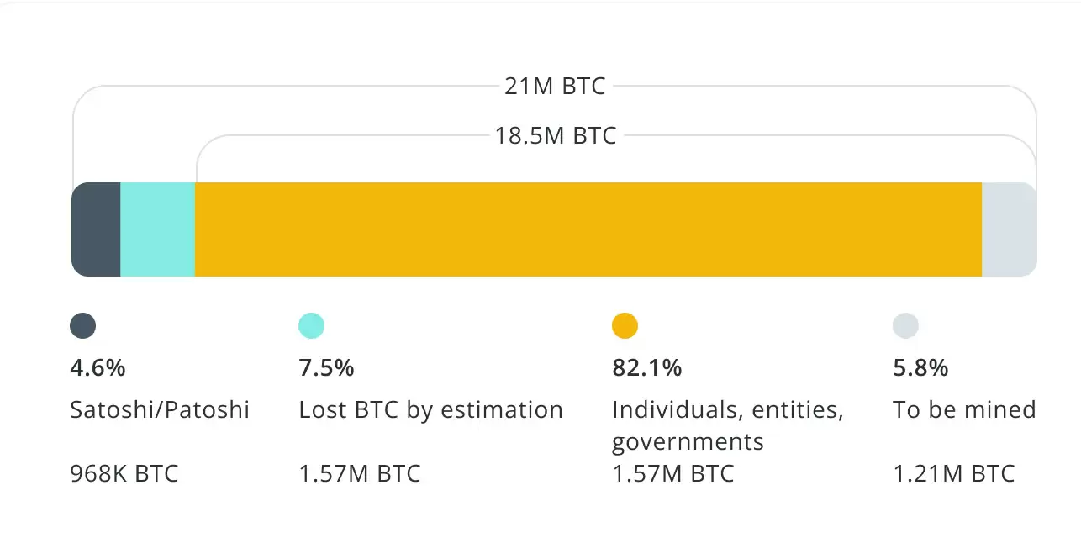Select the large yellow bar segment

coord(588,229)
